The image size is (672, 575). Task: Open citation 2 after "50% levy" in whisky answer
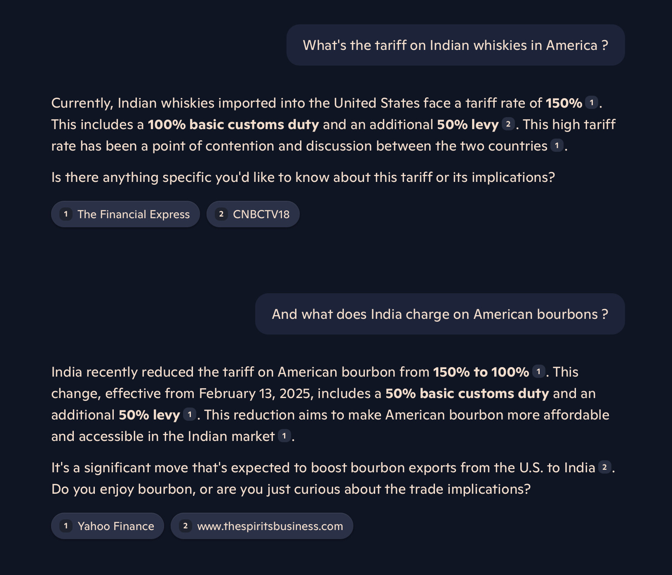point(508,124)
